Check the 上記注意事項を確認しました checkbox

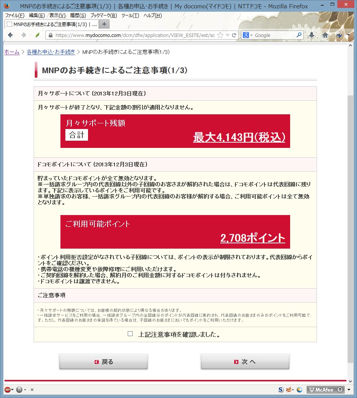tap(130, 333)
